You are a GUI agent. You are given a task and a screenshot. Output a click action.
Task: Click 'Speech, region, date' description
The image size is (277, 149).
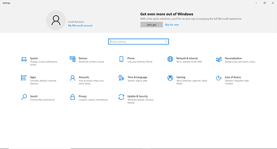click(x=137, y=81)
